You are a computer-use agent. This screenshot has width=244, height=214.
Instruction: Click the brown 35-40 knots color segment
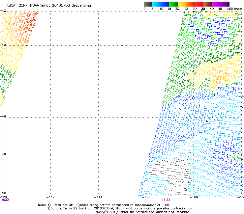click(x=208, y=4)
